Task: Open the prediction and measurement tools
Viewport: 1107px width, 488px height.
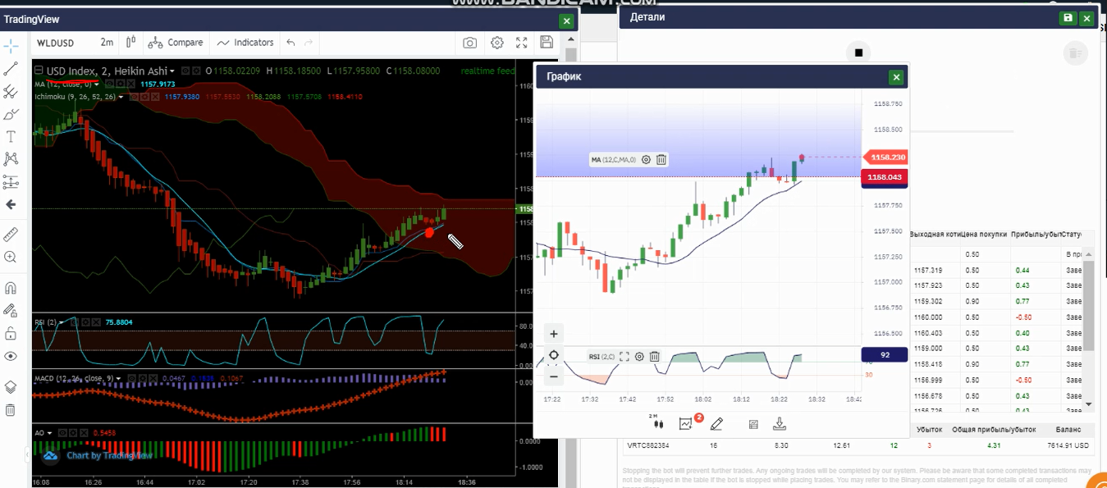Action: 11,182
